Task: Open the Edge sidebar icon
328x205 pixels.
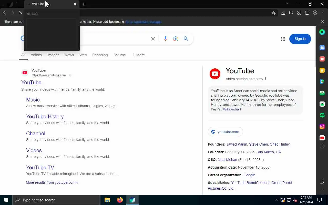Action: [x=322, y=81]
